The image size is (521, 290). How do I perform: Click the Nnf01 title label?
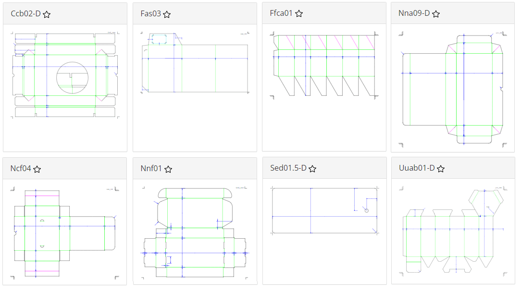tap(151, 168)
